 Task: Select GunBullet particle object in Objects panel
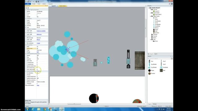pyautogui.click(x=164, y=67)
